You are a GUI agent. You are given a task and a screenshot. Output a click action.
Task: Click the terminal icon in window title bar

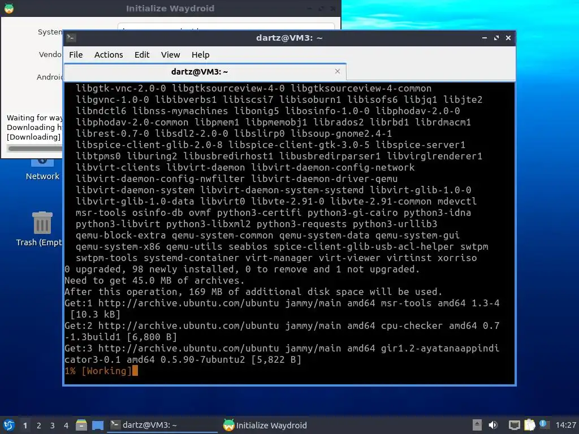click(71, 38)
